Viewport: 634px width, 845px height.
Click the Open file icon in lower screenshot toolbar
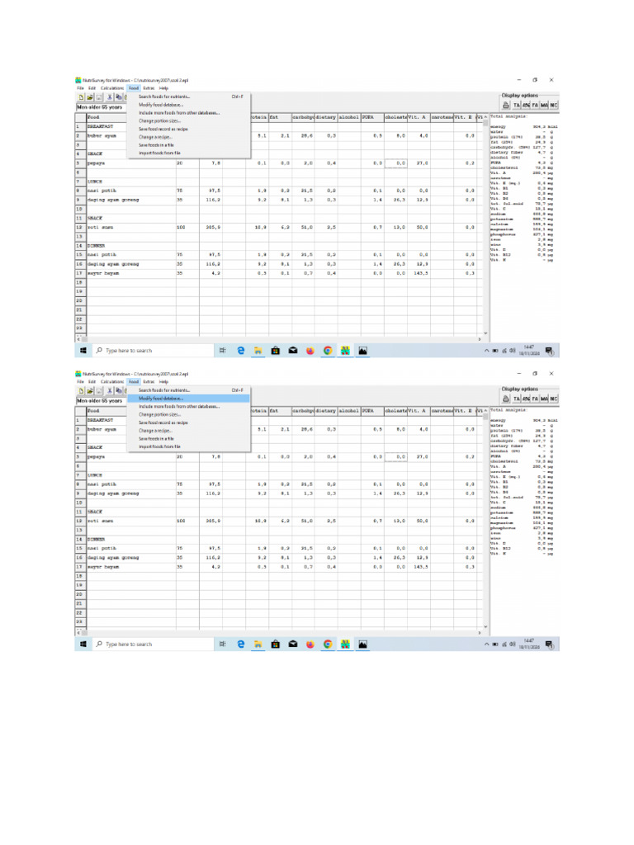(x=90, y=391)
